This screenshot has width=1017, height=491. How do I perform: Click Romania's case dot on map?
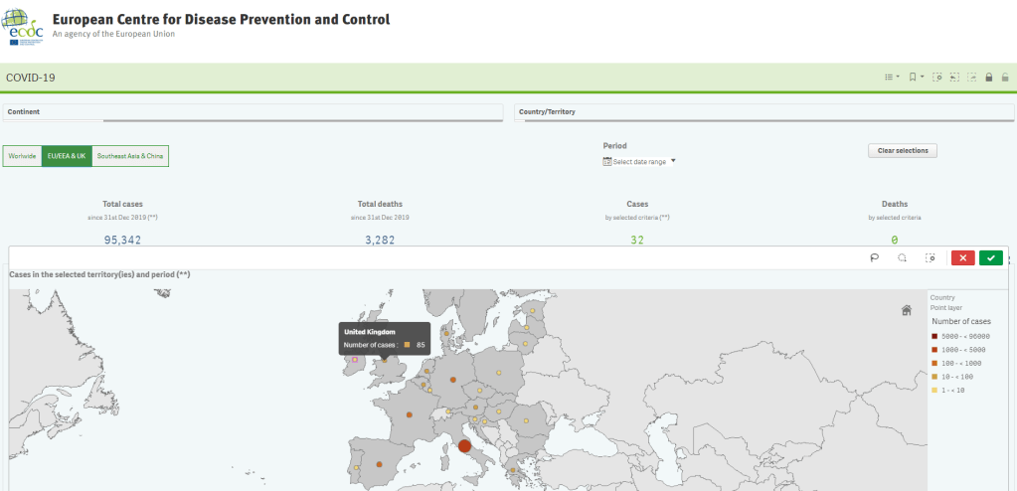click(526, 421)
